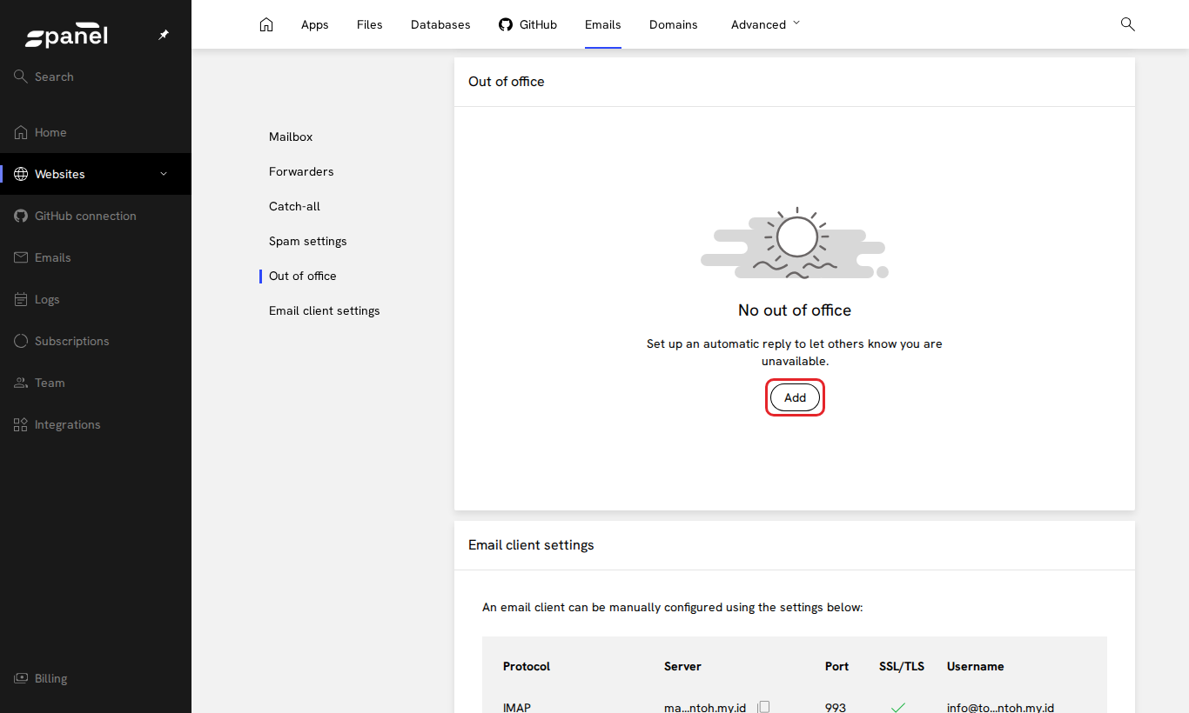Open the Mailbox section
The width and height of the screenshot is (1189, 713).
click(291, 137)
